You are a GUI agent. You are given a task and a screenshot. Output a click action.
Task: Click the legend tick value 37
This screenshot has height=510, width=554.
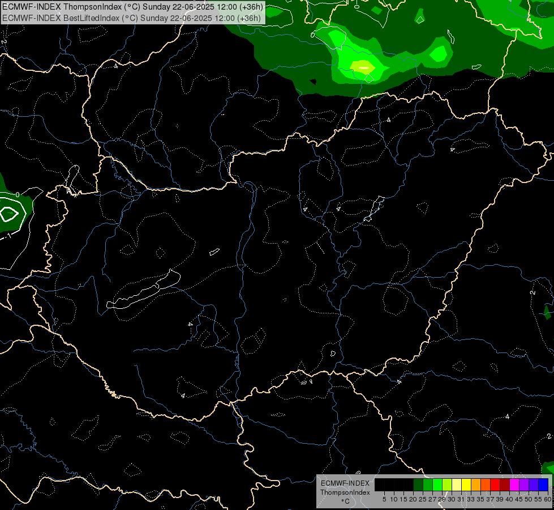tap(490, 499)
